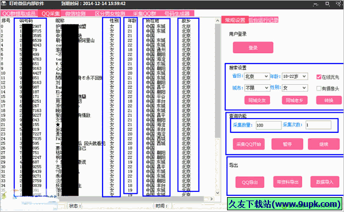Click the 昵称 column header

[60, 21]
